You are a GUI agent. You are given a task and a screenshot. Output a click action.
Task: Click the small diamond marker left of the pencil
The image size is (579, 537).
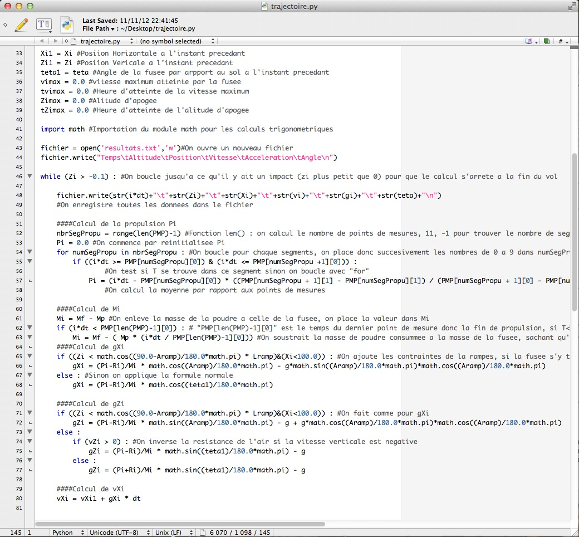tap(5, 25)
